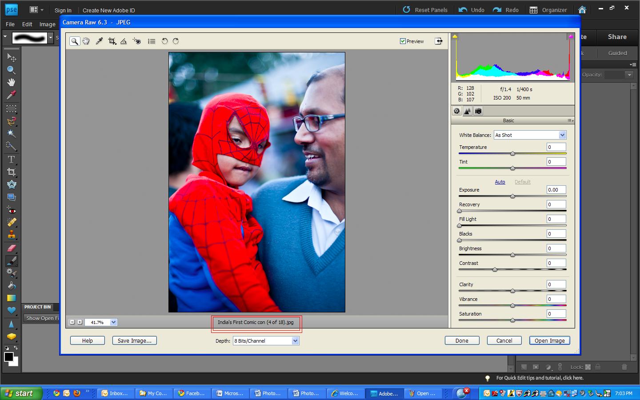640x400 pixels.
Task: Toggle shadow clipping warning in histogram
Action: (x=455, y=36)
